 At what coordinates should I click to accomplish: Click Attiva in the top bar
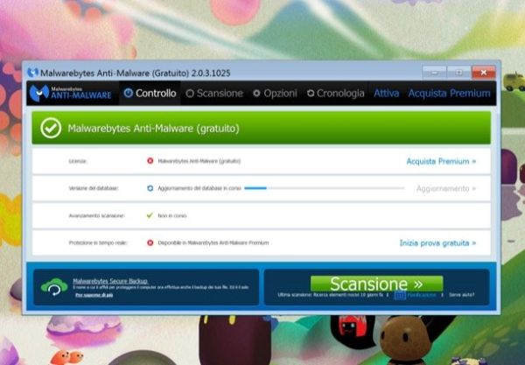coord(387,93)
